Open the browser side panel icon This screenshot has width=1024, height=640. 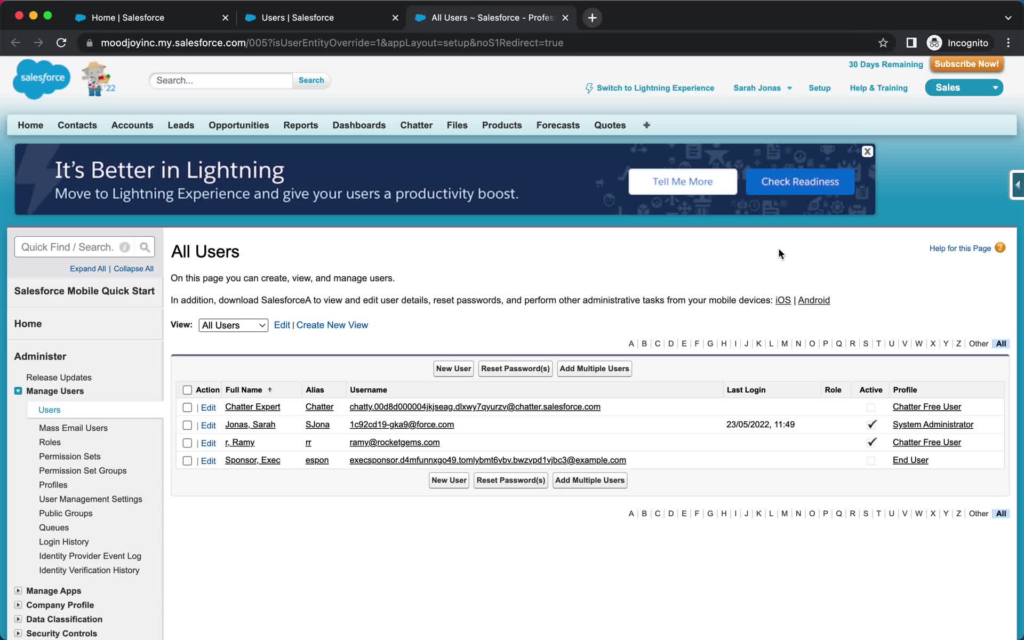[911, 43]
